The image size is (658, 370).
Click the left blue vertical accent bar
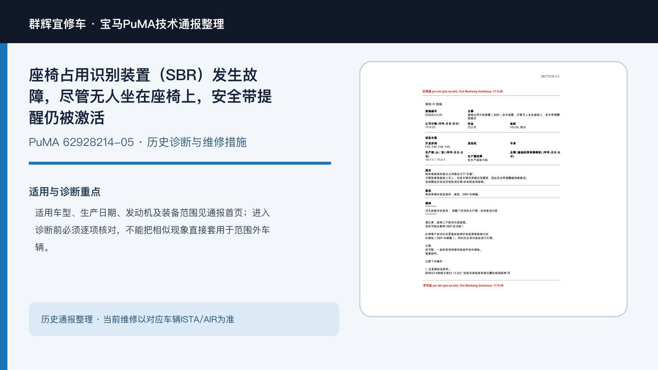pos(4,206)
